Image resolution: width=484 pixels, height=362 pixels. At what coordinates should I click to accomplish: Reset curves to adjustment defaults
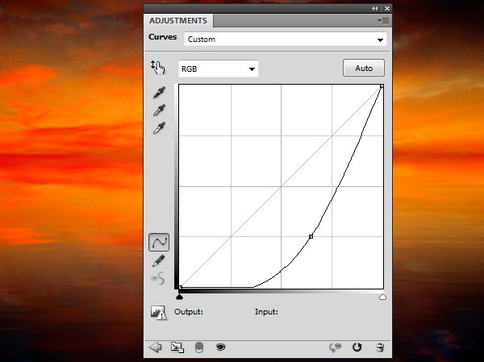(357, 347)
